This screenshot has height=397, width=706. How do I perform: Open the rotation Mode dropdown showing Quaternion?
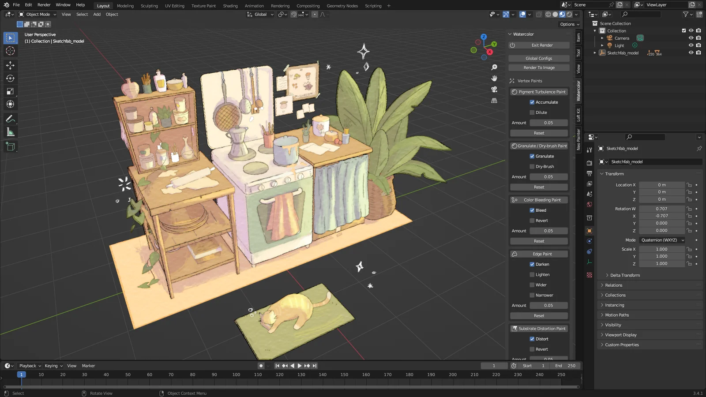[662, 240]
